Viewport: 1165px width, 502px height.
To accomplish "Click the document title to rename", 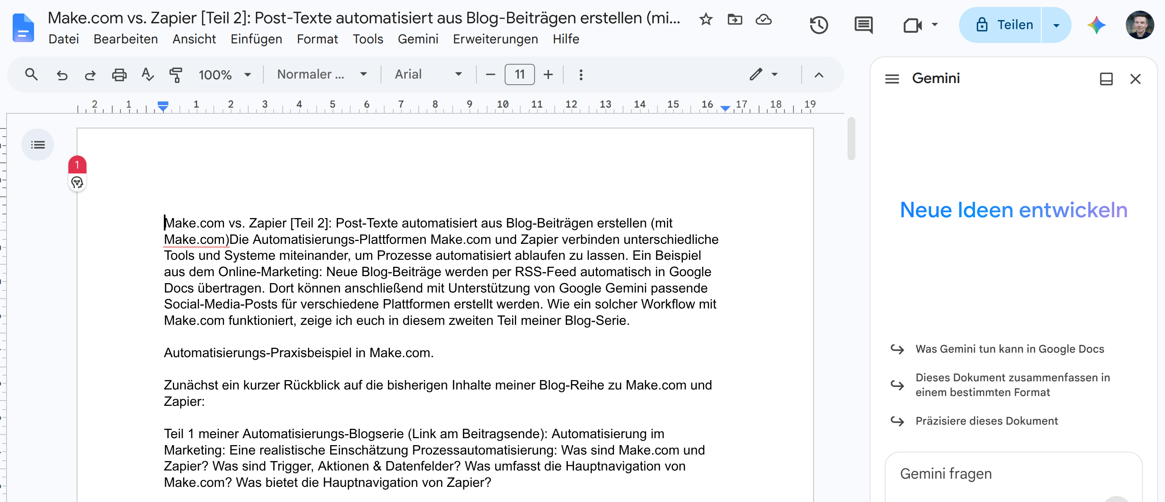I will [x=364, y=18].
